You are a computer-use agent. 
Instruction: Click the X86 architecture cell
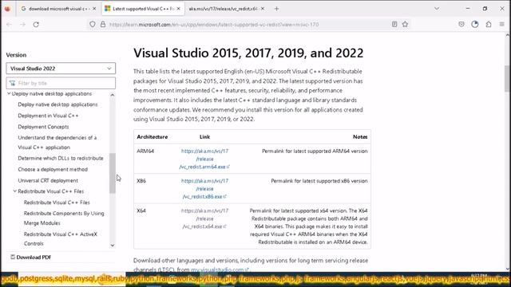141,181
